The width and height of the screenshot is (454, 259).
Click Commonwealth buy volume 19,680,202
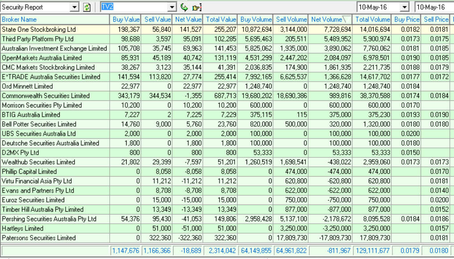click(256, 96)
